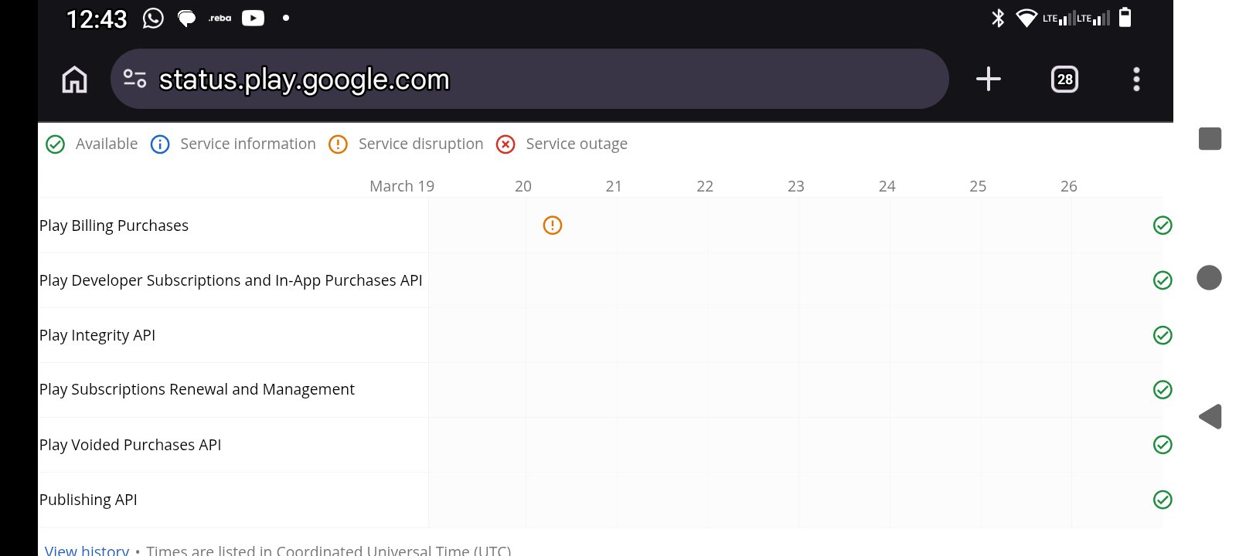Viewport: 1246px width, 556px height.
Task: Tap YouTube notification icon in status bar
Action: pos(253,18)
